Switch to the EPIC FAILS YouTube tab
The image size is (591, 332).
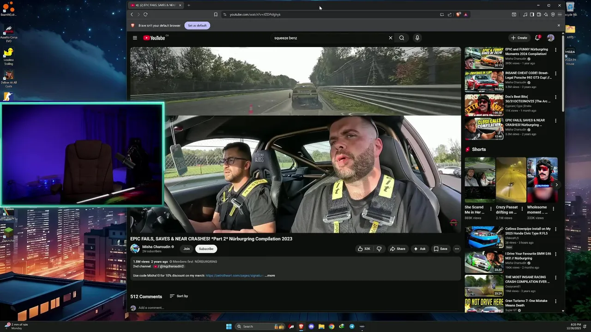coord(156,5)
